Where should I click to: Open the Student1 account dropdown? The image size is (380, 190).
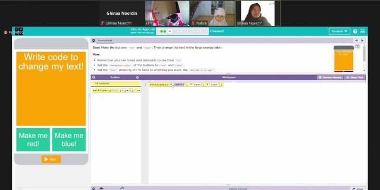click(x=340, y=31)
